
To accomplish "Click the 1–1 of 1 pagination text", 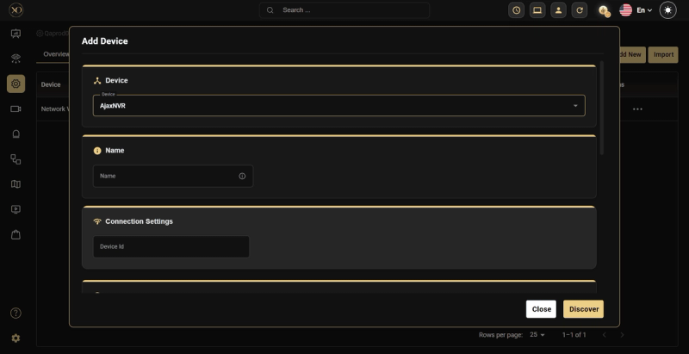I will (574, 335).
